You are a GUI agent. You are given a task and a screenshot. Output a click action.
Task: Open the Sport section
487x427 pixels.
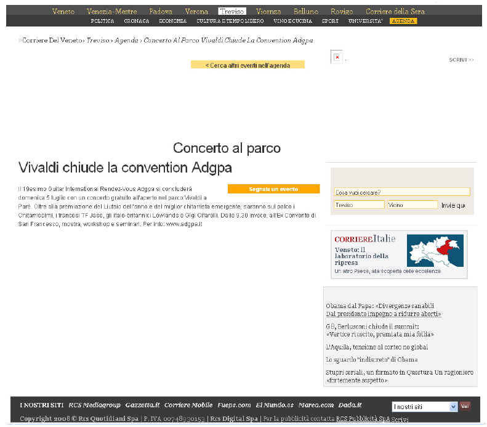pos(330,21)
